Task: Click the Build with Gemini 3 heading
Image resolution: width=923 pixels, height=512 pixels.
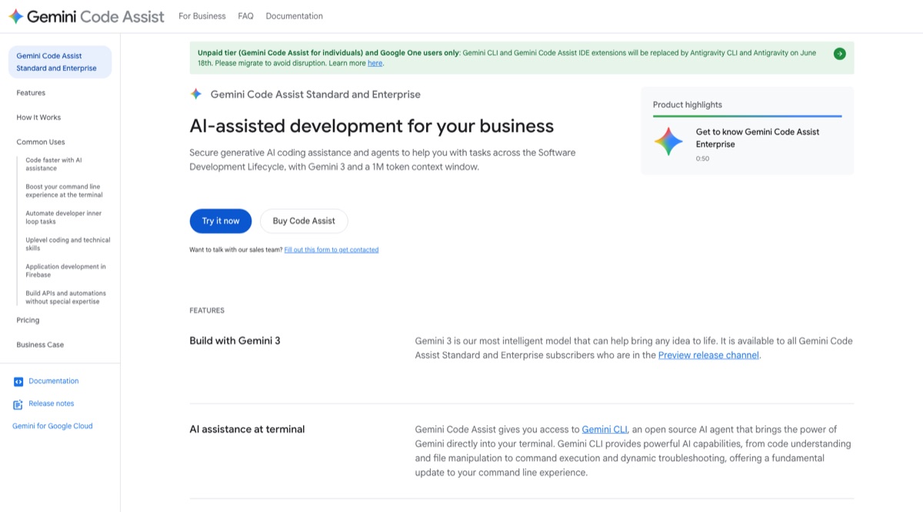Action: tap(235, 341)
